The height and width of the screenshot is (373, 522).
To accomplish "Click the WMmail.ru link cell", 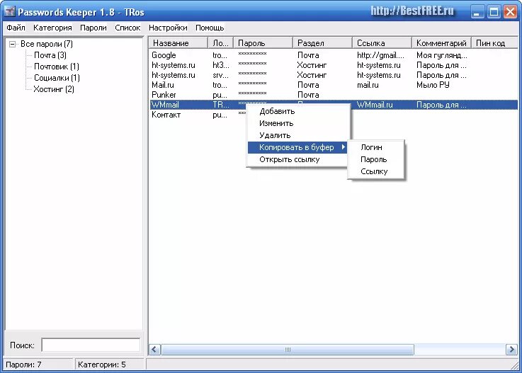I will tap(375, 105).
